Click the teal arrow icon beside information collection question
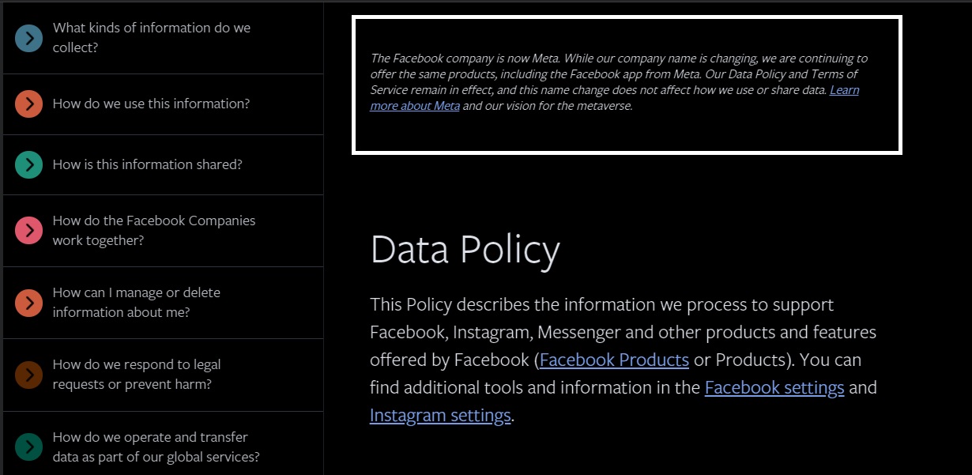This screenshot has width=972, height=475. 28,37
